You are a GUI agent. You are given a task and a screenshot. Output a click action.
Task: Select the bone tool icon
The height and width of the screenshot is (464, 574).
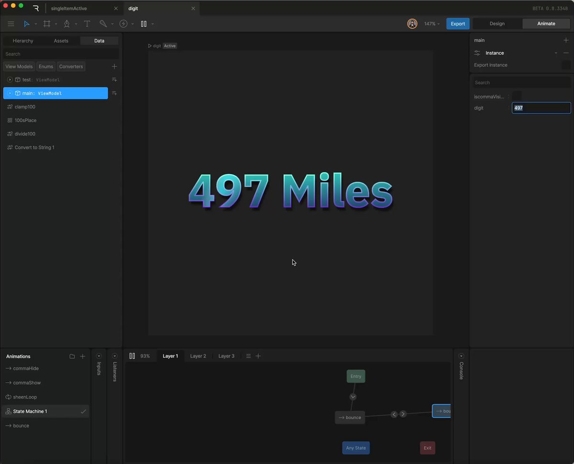103,24
